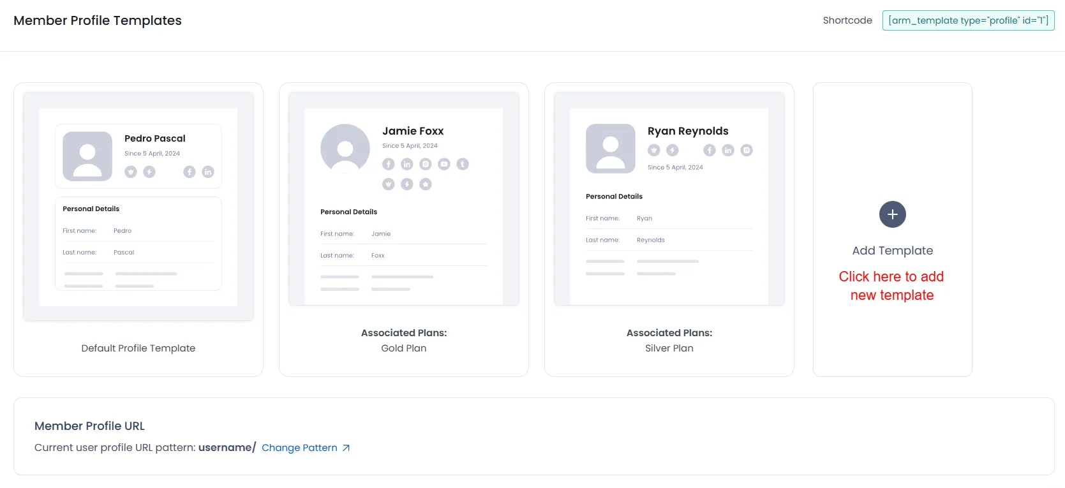Click LinkedIn icon in Pedro Pascal template
1065x488 pixels.
(x=208, y=172)
